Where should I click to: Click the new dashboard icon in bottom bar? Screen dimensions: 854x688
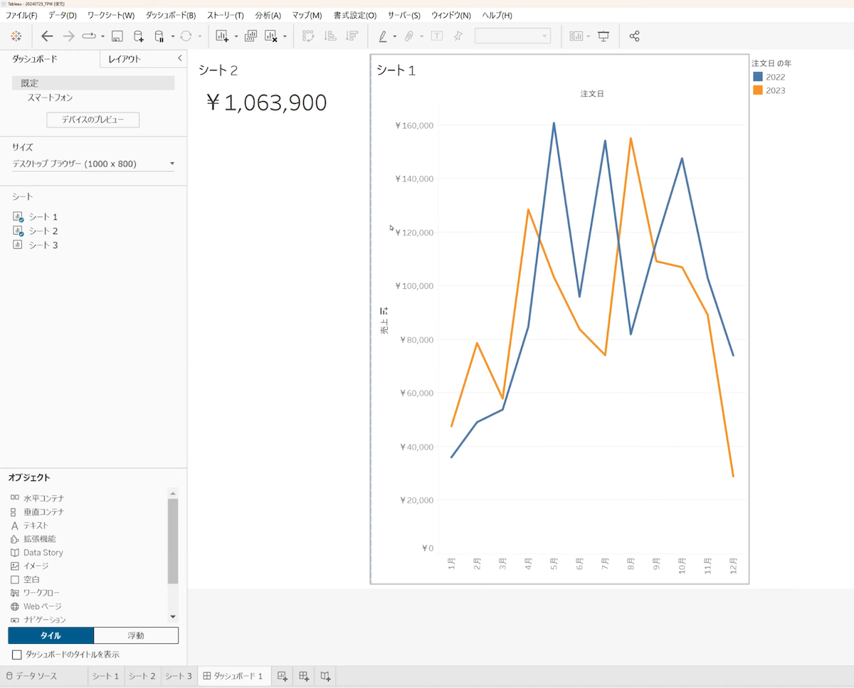pyautogui.click(x=304, y=676)
